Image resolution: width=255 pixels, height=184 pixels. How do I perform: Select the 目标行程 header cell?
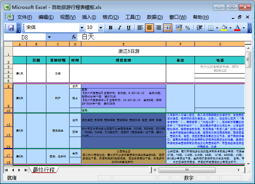pos(58,60)
